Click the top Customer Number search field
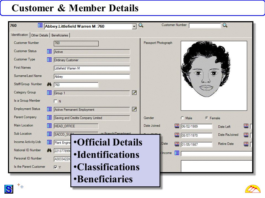The image size is (265, 198). (x=205, y=26)
